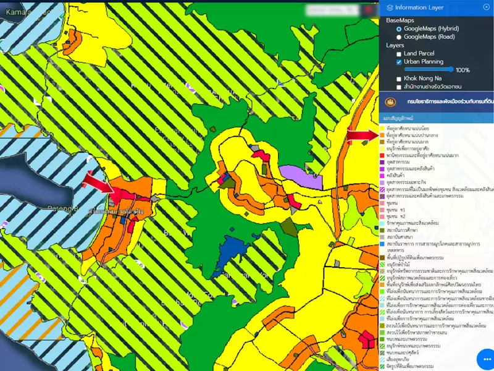Viewport: 494px width, 371px height.
Task: Click the red commercial zone legend swatch
Action: [383, 155]
